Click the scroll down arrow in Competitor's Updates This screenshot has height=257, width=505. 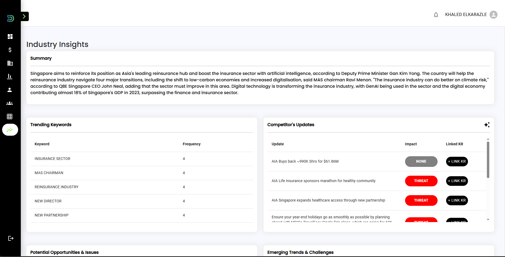(488, 220)
